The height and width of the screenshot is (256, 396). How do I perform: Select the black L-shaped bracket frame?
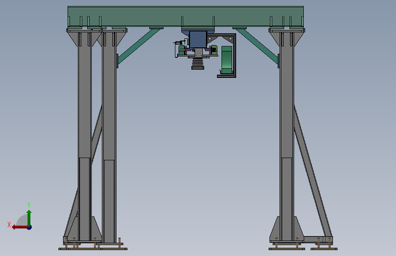234,56
